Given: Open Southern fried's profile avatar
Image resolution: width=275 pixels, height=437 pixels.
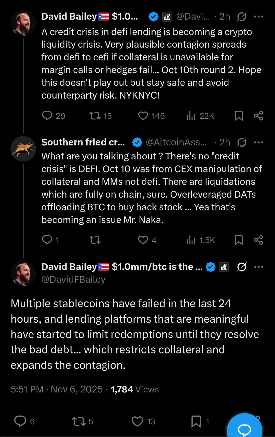Looking at the screenshot, I should point(23,149).
